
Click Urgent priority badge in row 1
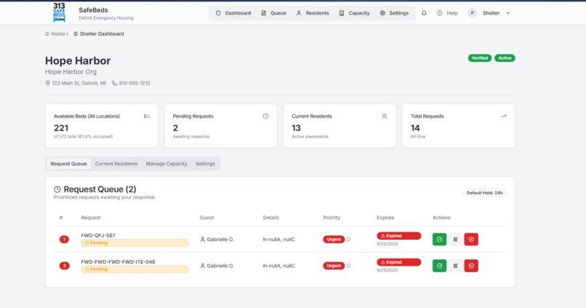(x=334, y=239)
